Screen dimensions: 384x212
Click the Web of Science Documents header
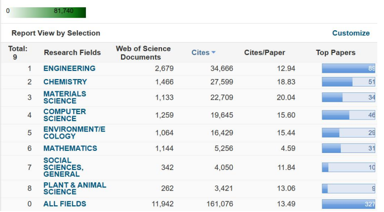[143, 53]
